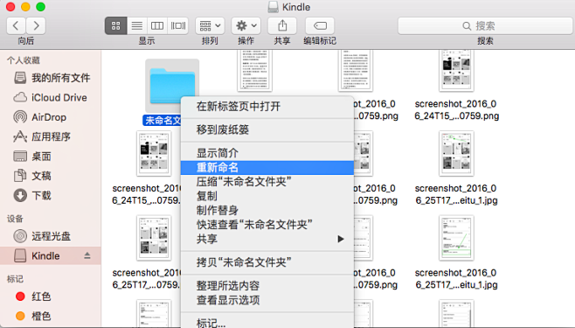
Task: Choose 压缩"未命名文件夹" menu entry
Action: 267,182
